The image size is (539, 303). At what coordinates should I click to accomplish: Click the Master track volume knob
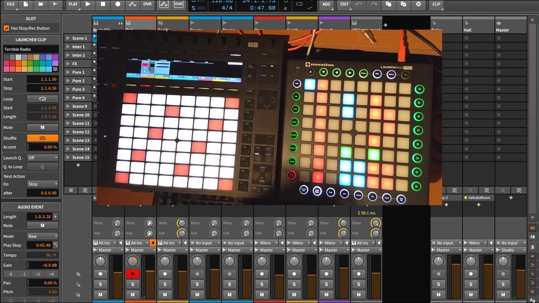[x=503, y=261]
